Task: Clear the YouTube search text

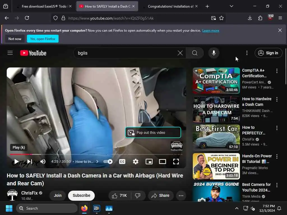Action: [180, 53]
